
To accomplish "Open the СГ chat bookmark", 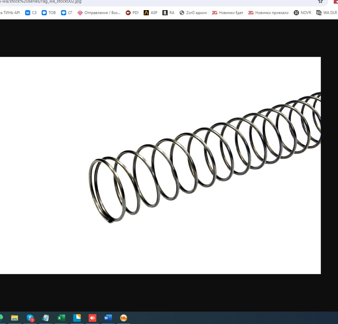I will (x=67, y=13).
